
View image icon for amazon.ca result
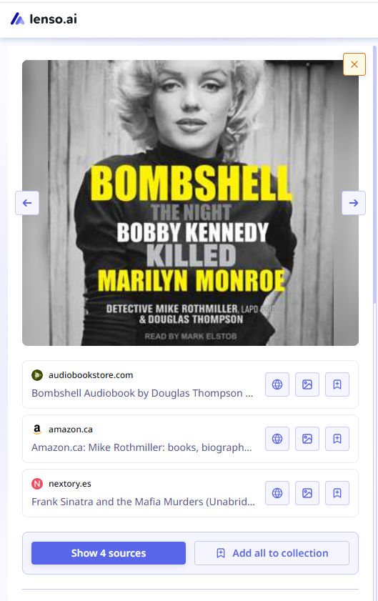coord(307,439)
